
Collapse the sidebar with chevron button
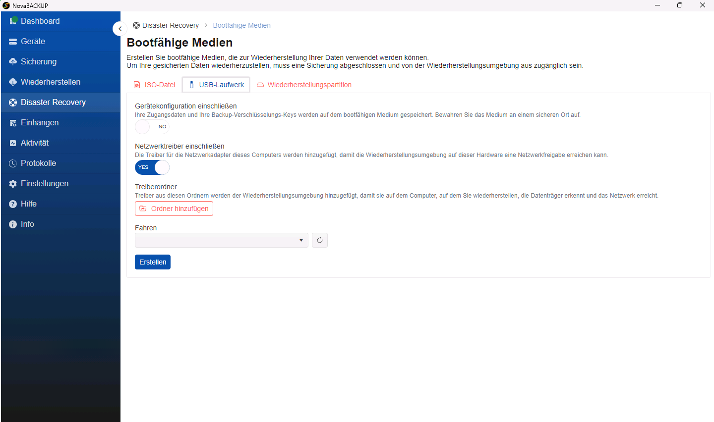pyautogui.click(x=119, y=29)
